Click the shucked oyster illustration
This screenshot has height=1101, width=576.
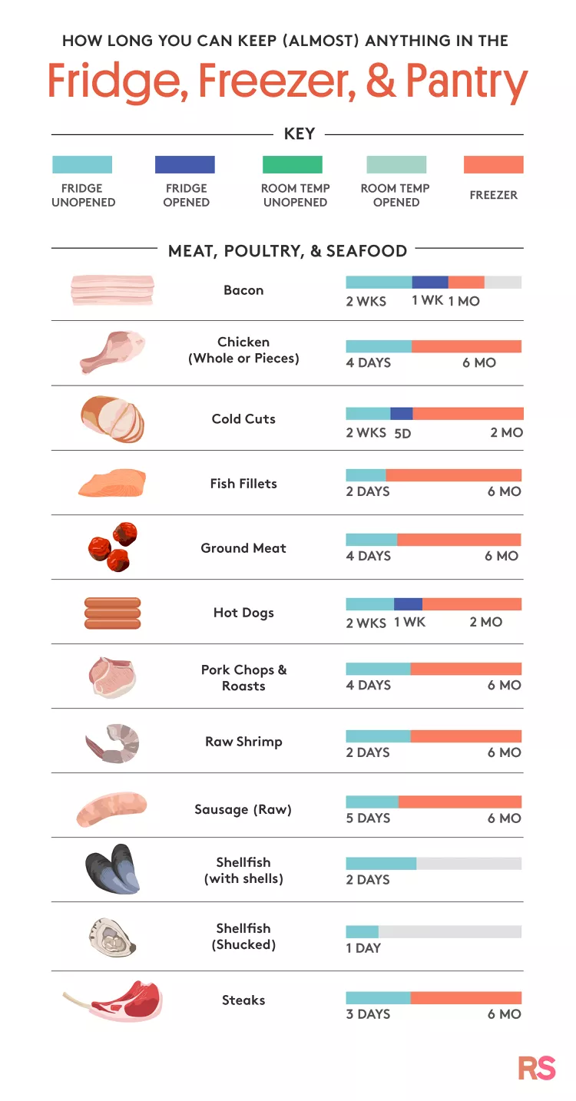pyautogui.click(x=112, y=936)
